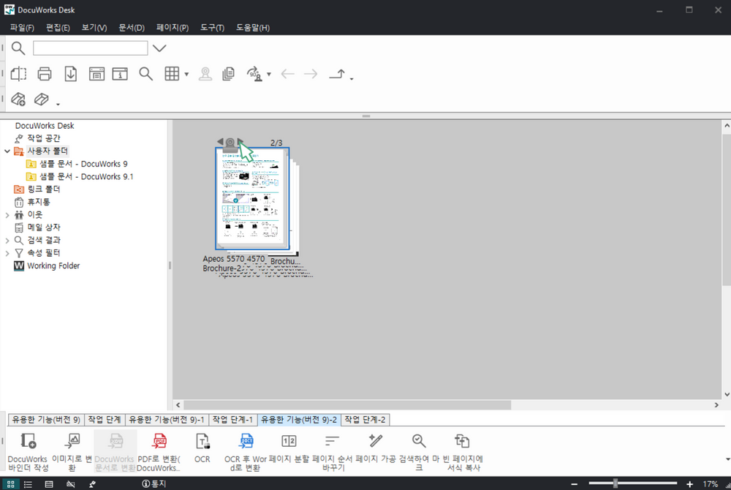Click next page arrow above document thumbnail
The image size is (731, 490).
pyautogui.click(x=240, y=142)
